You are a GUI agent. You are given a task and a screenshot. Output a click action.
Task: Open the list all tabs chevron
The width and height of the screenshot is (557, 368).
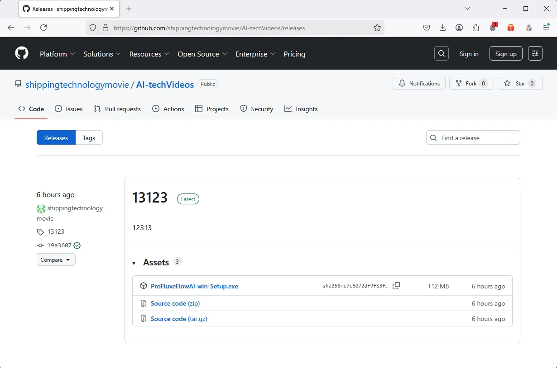467,9
